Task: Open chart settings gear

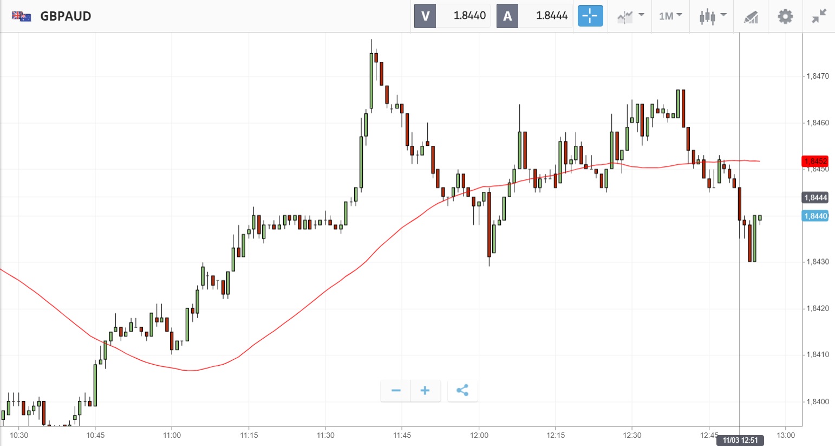Action: 785,16
